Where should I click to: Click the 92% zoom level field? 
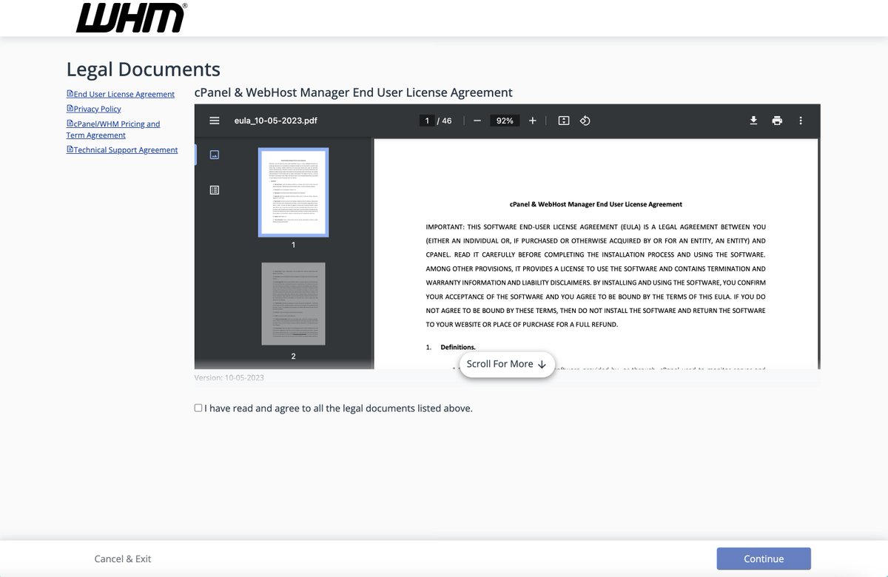coord(505,121)
